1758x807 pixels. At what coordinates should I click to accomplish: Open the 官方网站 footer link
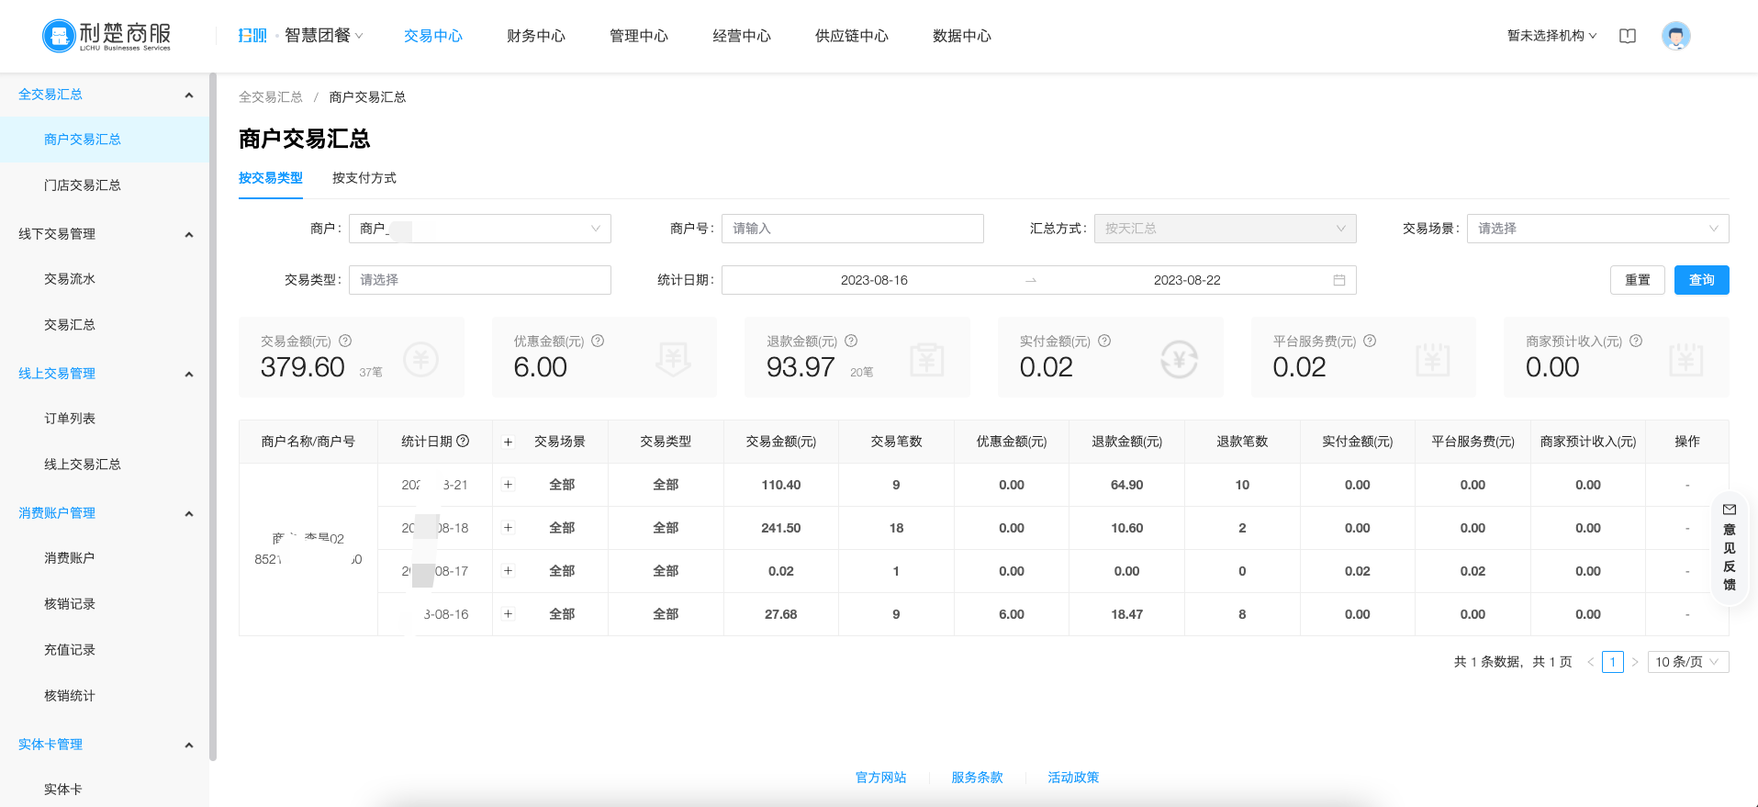click(881, 778)
